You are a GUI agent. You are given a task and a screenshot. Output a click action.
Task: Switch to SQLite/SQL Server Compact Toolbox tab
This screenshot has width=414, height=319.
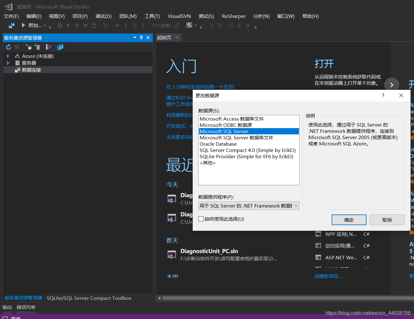pos(89,298)
